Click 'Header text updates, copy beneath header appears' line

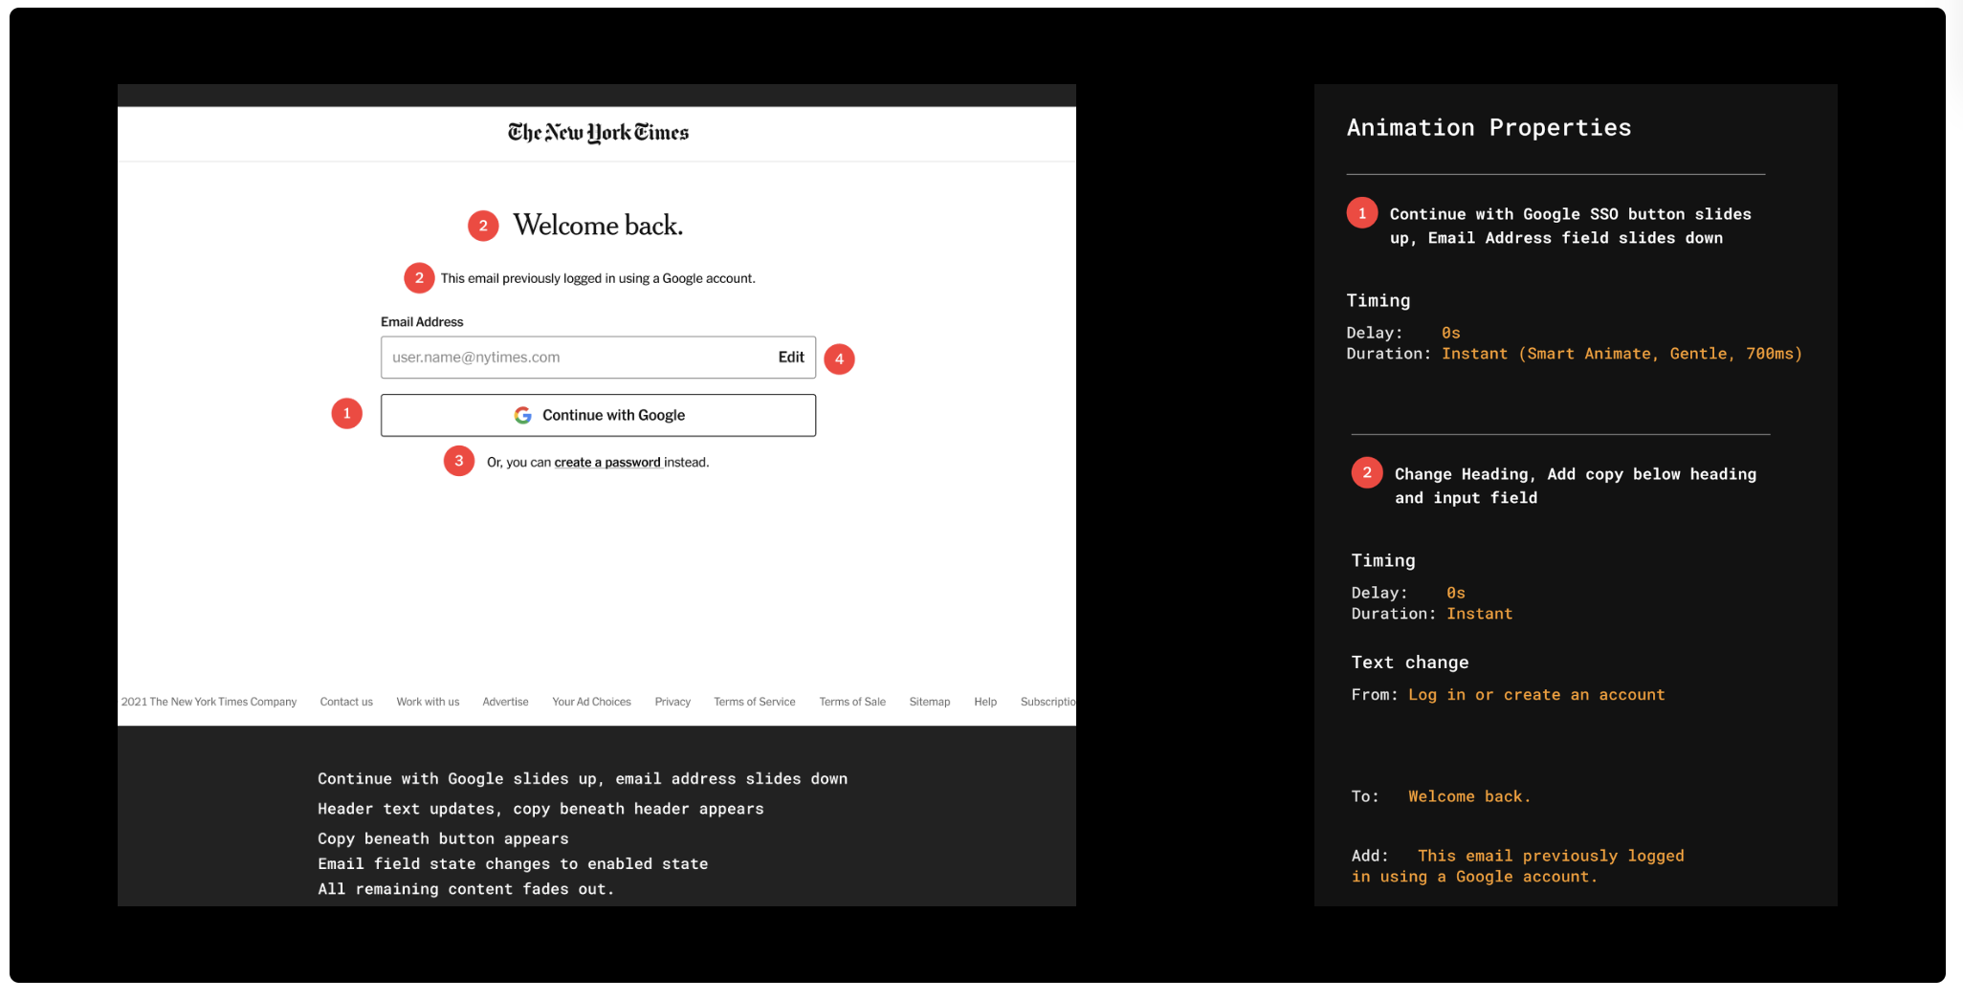point(540,809)
